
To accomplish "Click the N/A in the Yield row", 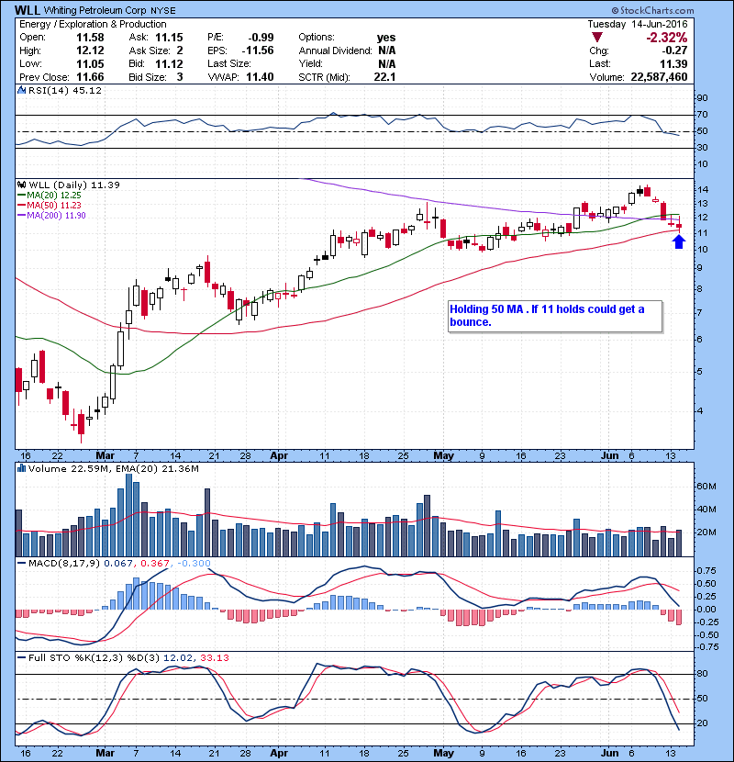I will [x=386, y=63].
